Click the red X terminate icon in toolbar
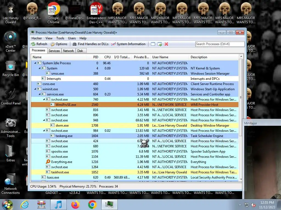The width and height of the screenshot is (281, 210). click(x=166, y=44)
